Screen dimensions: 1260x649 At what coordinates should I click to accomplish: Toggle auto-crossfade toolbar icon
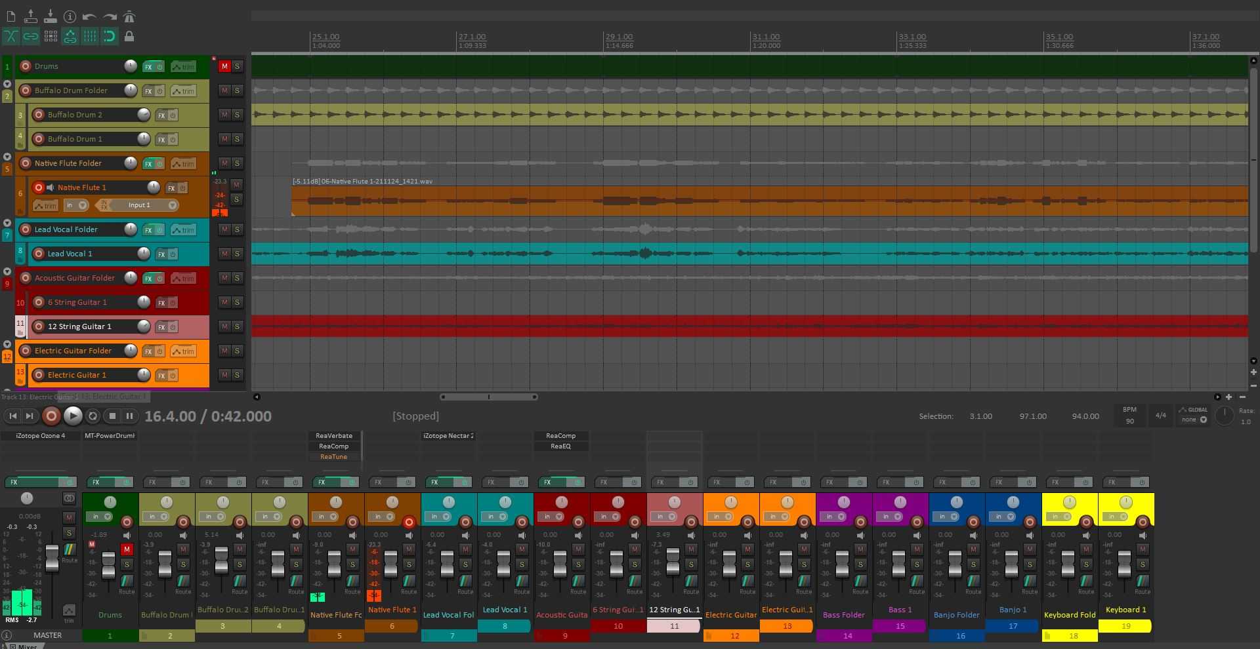[11, 36]
